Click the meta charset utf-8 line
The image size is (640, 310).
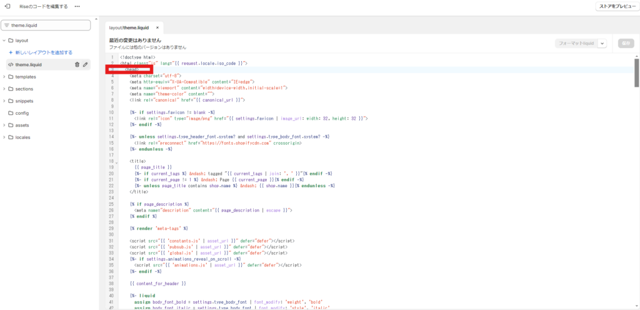coord(155,75)
